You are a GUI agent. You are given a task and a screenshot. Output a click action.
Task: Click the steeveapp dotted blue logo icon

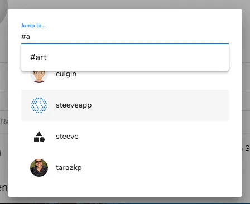39,105
